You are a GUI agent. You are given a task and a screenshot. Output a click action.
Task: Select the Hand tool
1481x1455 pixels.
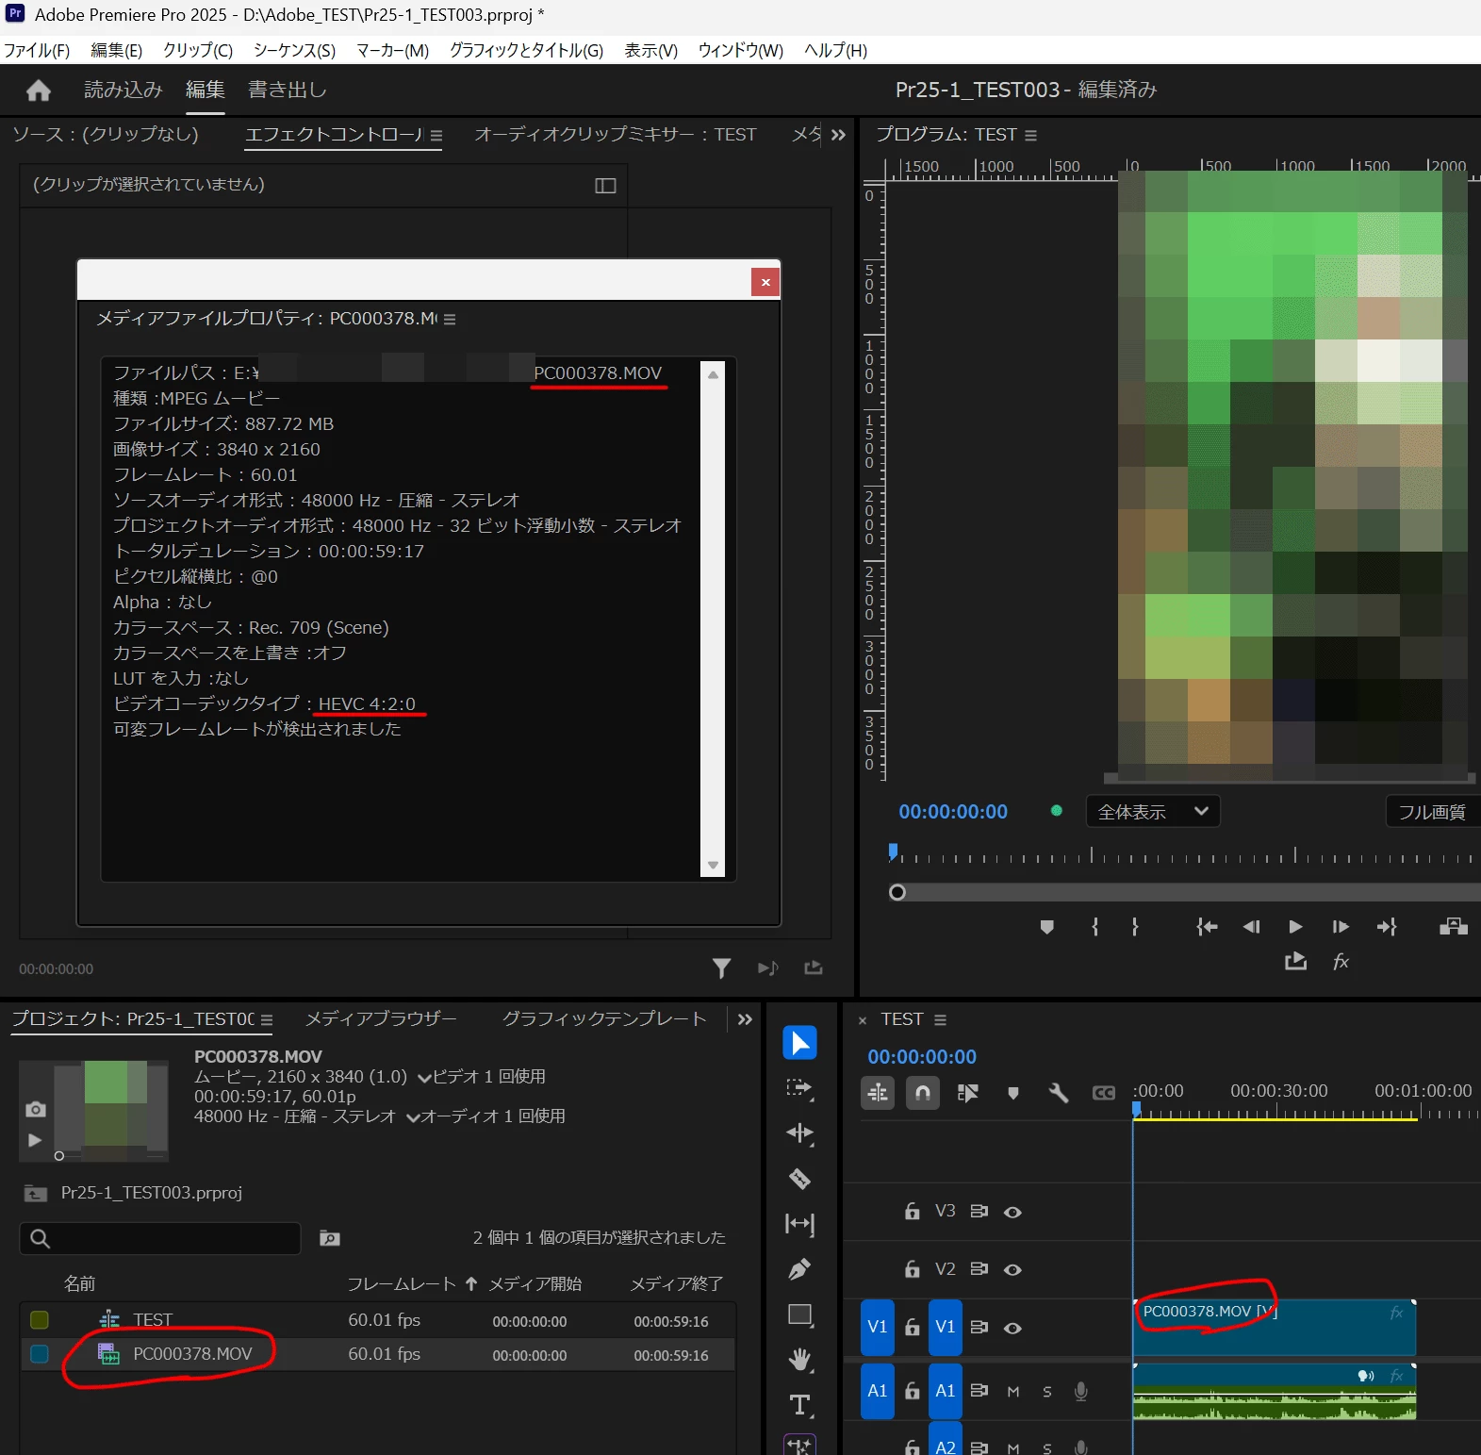point(799,1360)
